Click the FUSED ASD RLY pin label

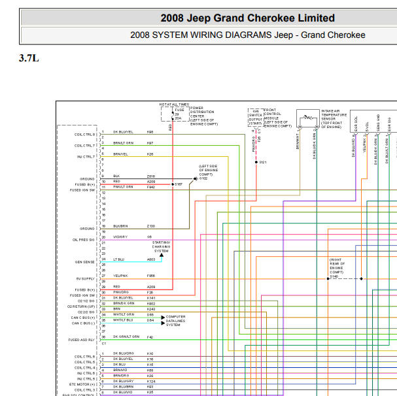pos(81,340)
